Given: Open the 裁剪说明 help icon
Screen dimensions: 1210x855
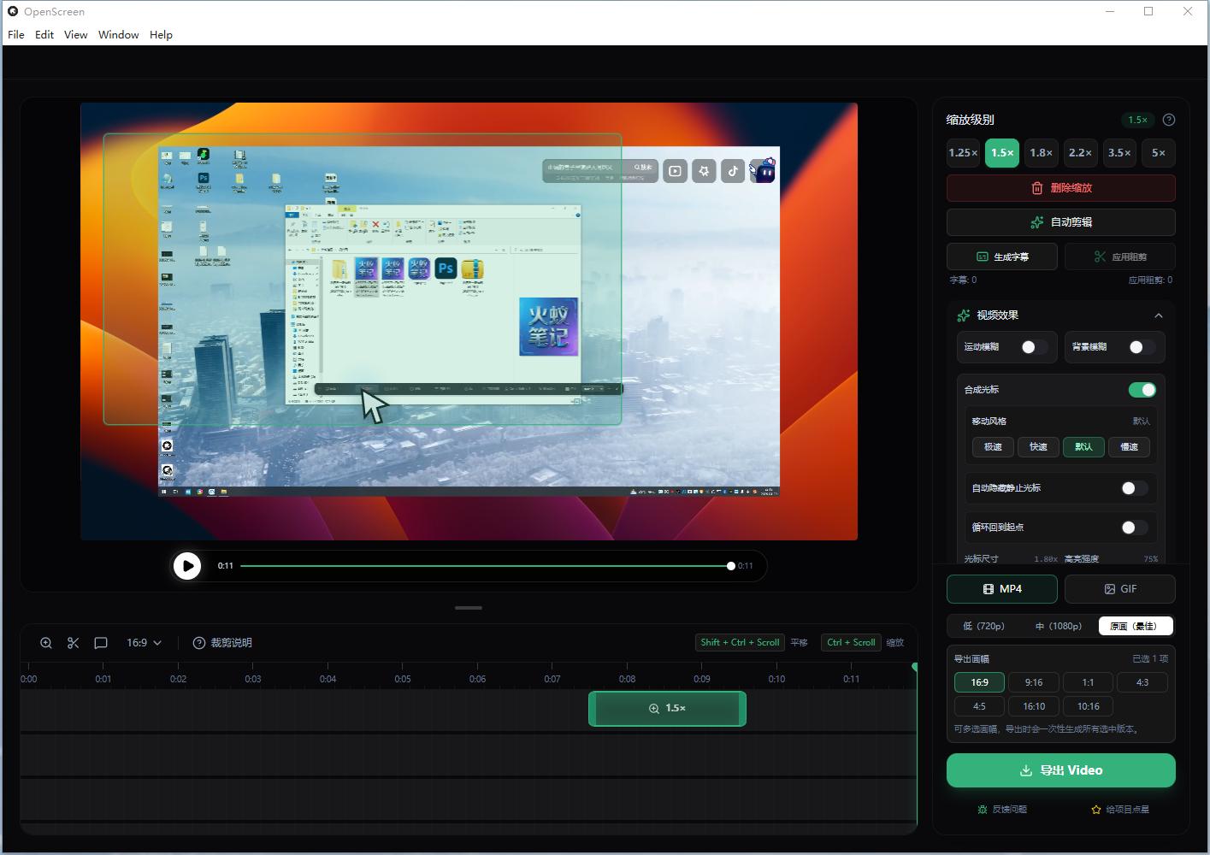Looking at the screenshot, I should pos(199,643).
